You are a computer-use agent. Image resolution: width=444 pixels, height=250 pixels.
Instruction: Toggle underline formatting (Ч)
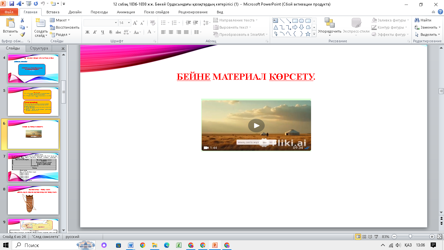(103, 32)
